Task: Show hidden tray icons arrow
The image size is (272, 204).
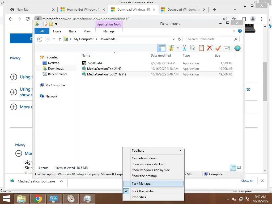Action: tap(228, 199)
